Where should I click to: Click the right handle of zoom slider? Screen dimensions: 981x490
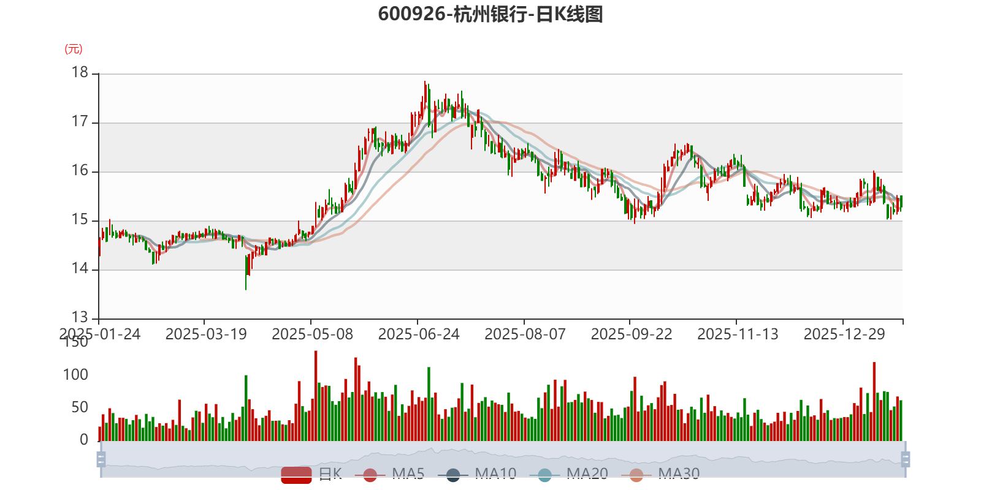pyautogui.click(x=905, y=459)
